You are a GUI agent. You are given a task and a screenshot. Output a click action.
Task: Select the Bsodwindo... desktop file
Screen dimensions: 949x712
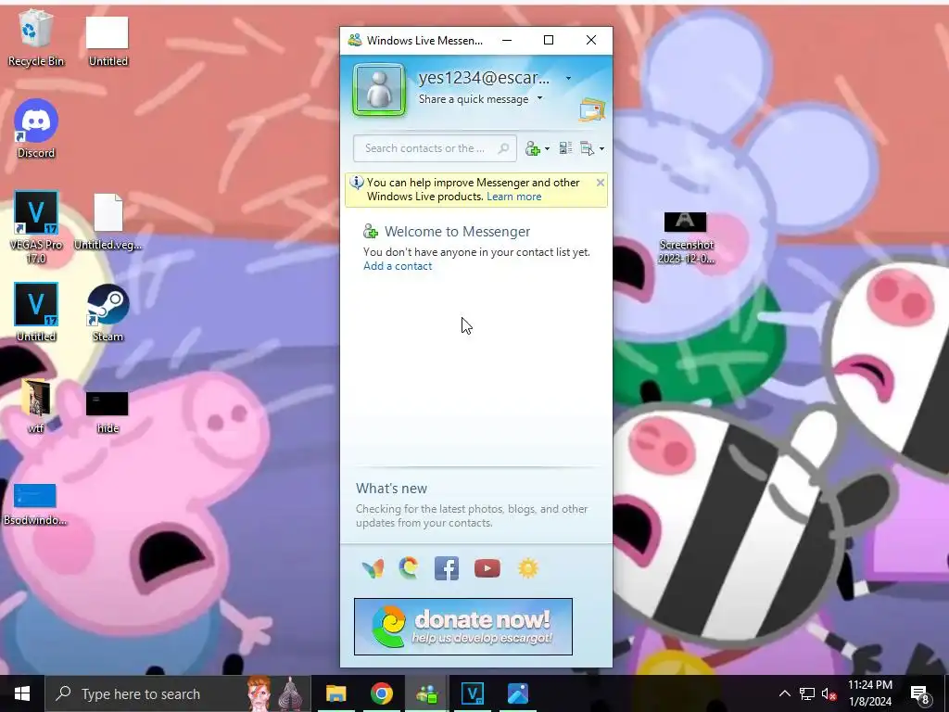[35, 503]
